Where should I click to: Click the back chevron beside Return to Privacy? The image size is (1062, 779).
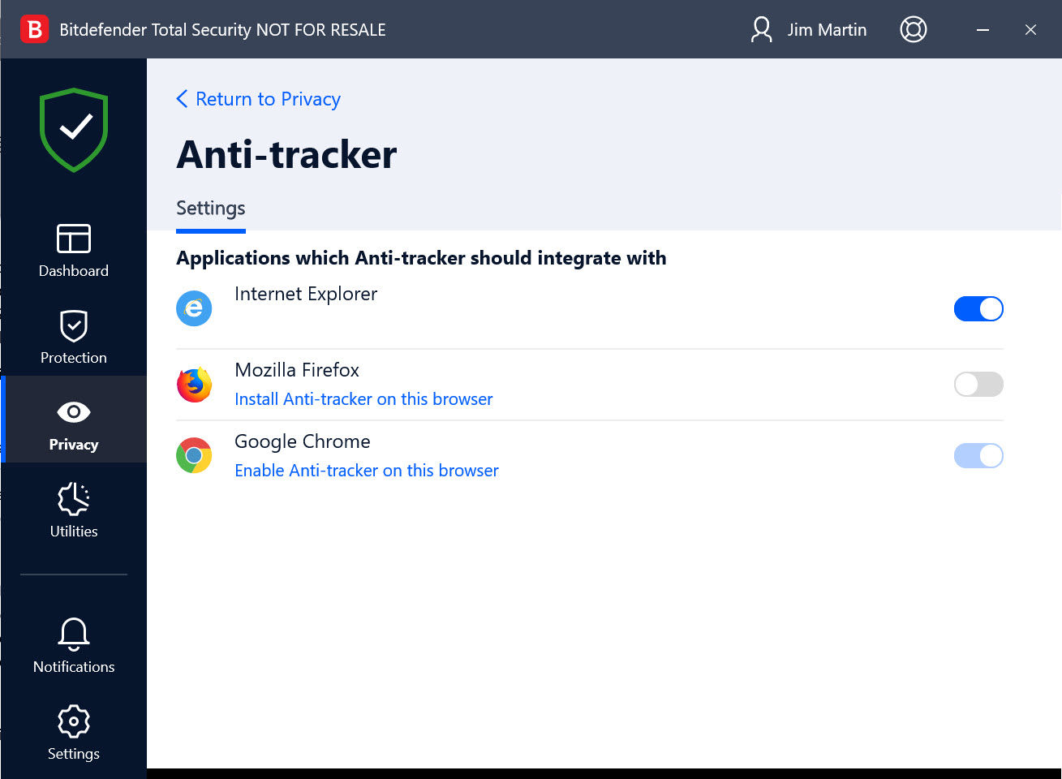pos(182,99)
